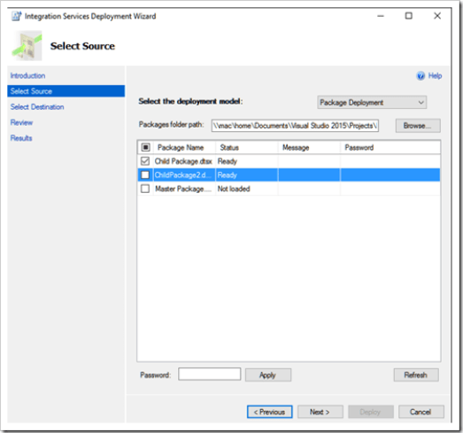Uncheck the Child Package.dtsx checkbox

(x=145, y=161)
